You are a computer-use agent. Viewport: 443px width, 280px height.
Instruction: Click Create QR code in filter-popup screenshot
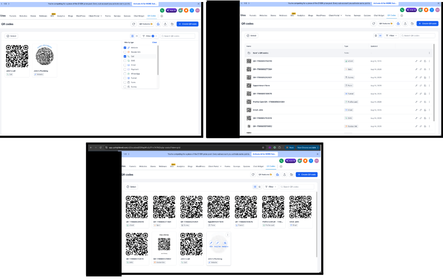coord(188,24)
